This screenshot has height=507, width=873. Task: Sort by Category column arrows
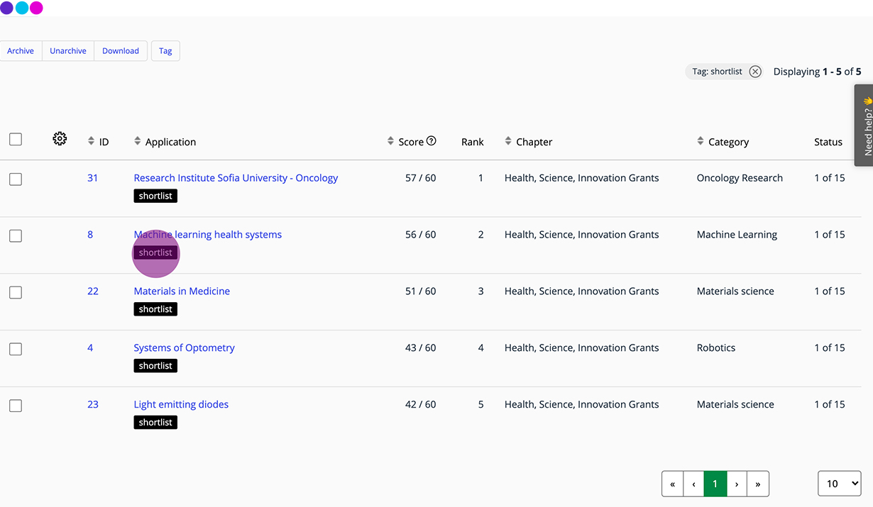(x=701, y=141)
